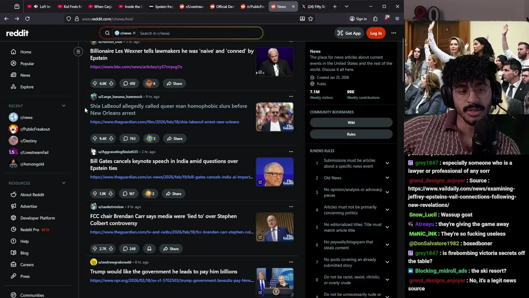Expand rule 3 no opinion or advocacy

click(387, 192)
